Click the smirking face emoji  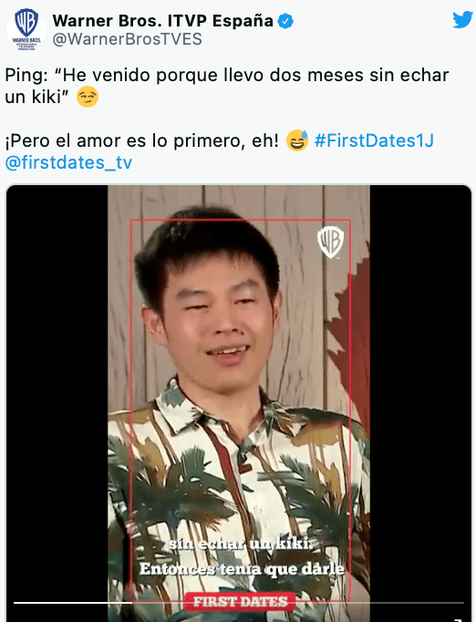click(88, 98)
